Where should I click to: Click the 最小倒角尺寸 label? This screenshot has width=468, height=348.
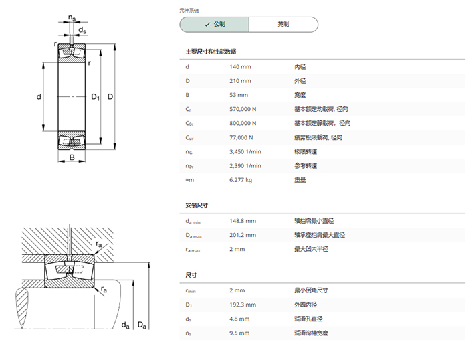[312, 290]
